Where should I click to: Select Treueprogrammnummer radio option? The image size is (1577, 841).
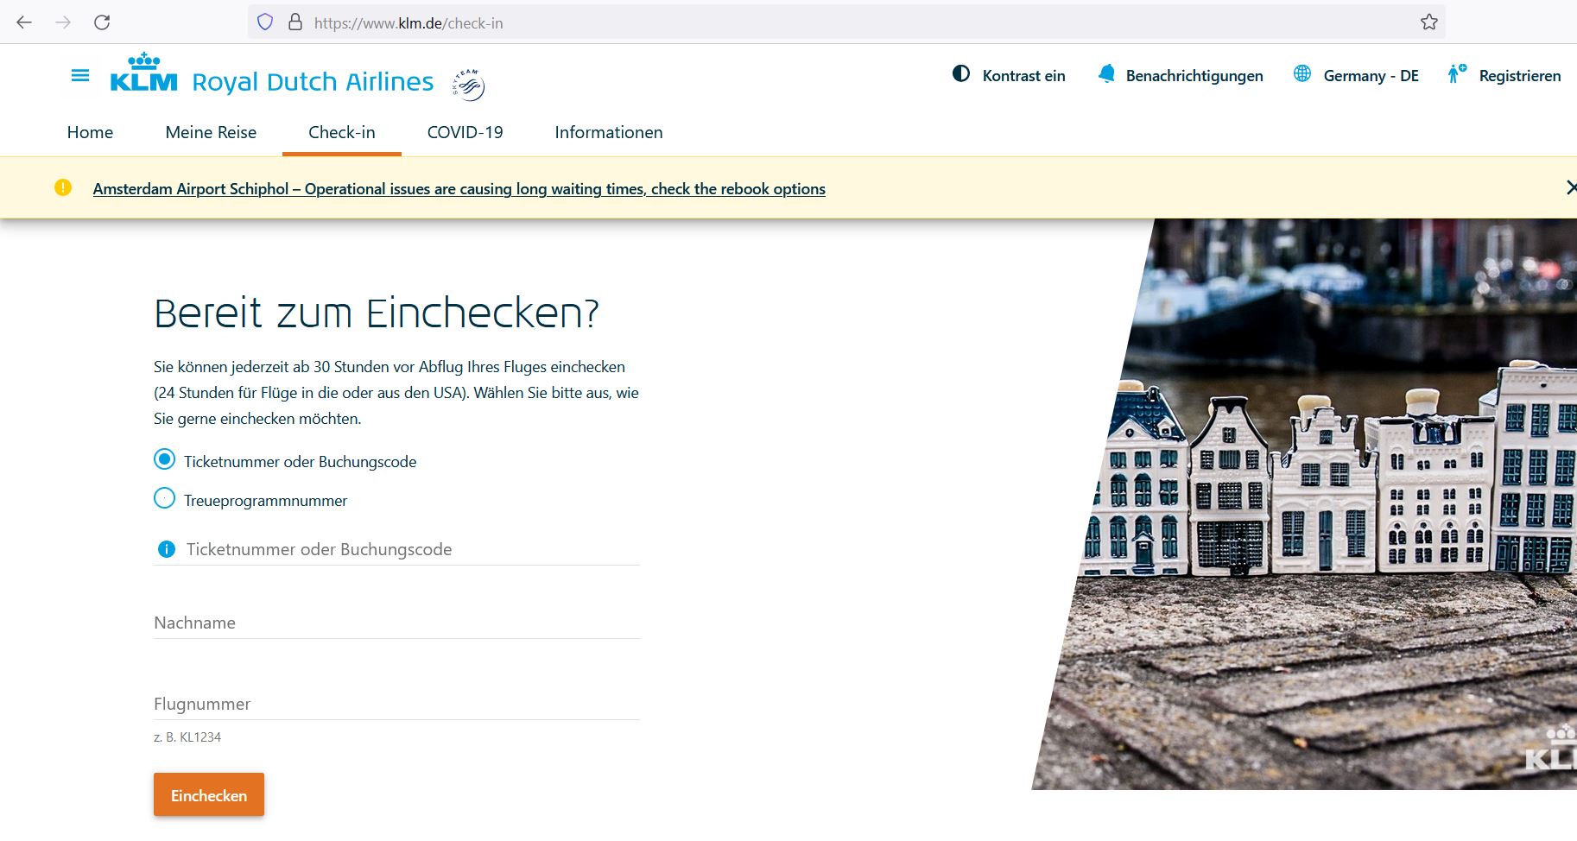pyautogui.click(x=164, y=498)
